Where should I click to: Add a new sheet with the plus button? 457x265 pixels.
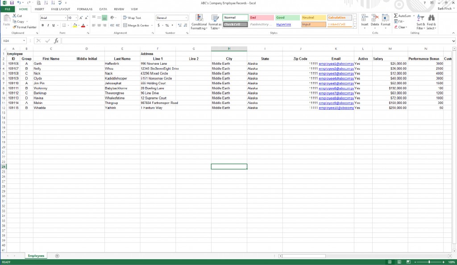(56, 256)
